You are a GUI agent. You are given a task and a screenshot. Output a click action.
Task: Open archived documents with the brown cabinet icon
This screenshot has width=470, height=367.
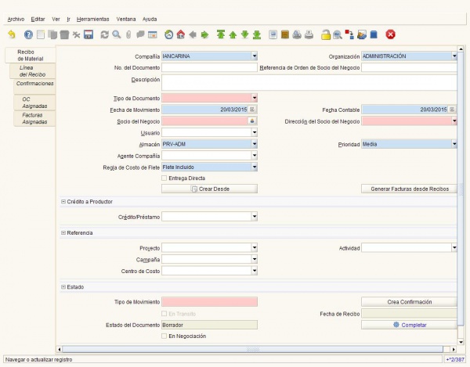click(285, 34)
